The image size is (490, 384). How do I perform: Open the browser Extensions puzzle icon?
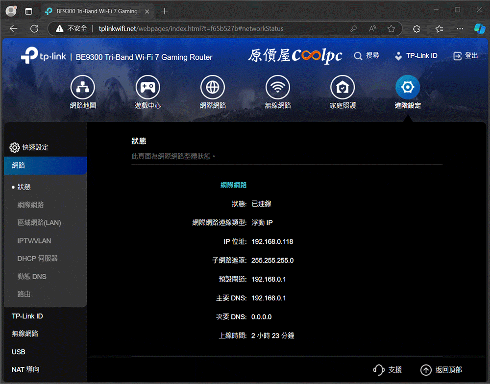coord(416,29)
